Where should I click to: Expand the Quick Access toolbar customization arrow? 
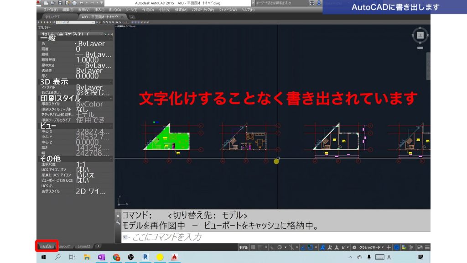point(101,2)
